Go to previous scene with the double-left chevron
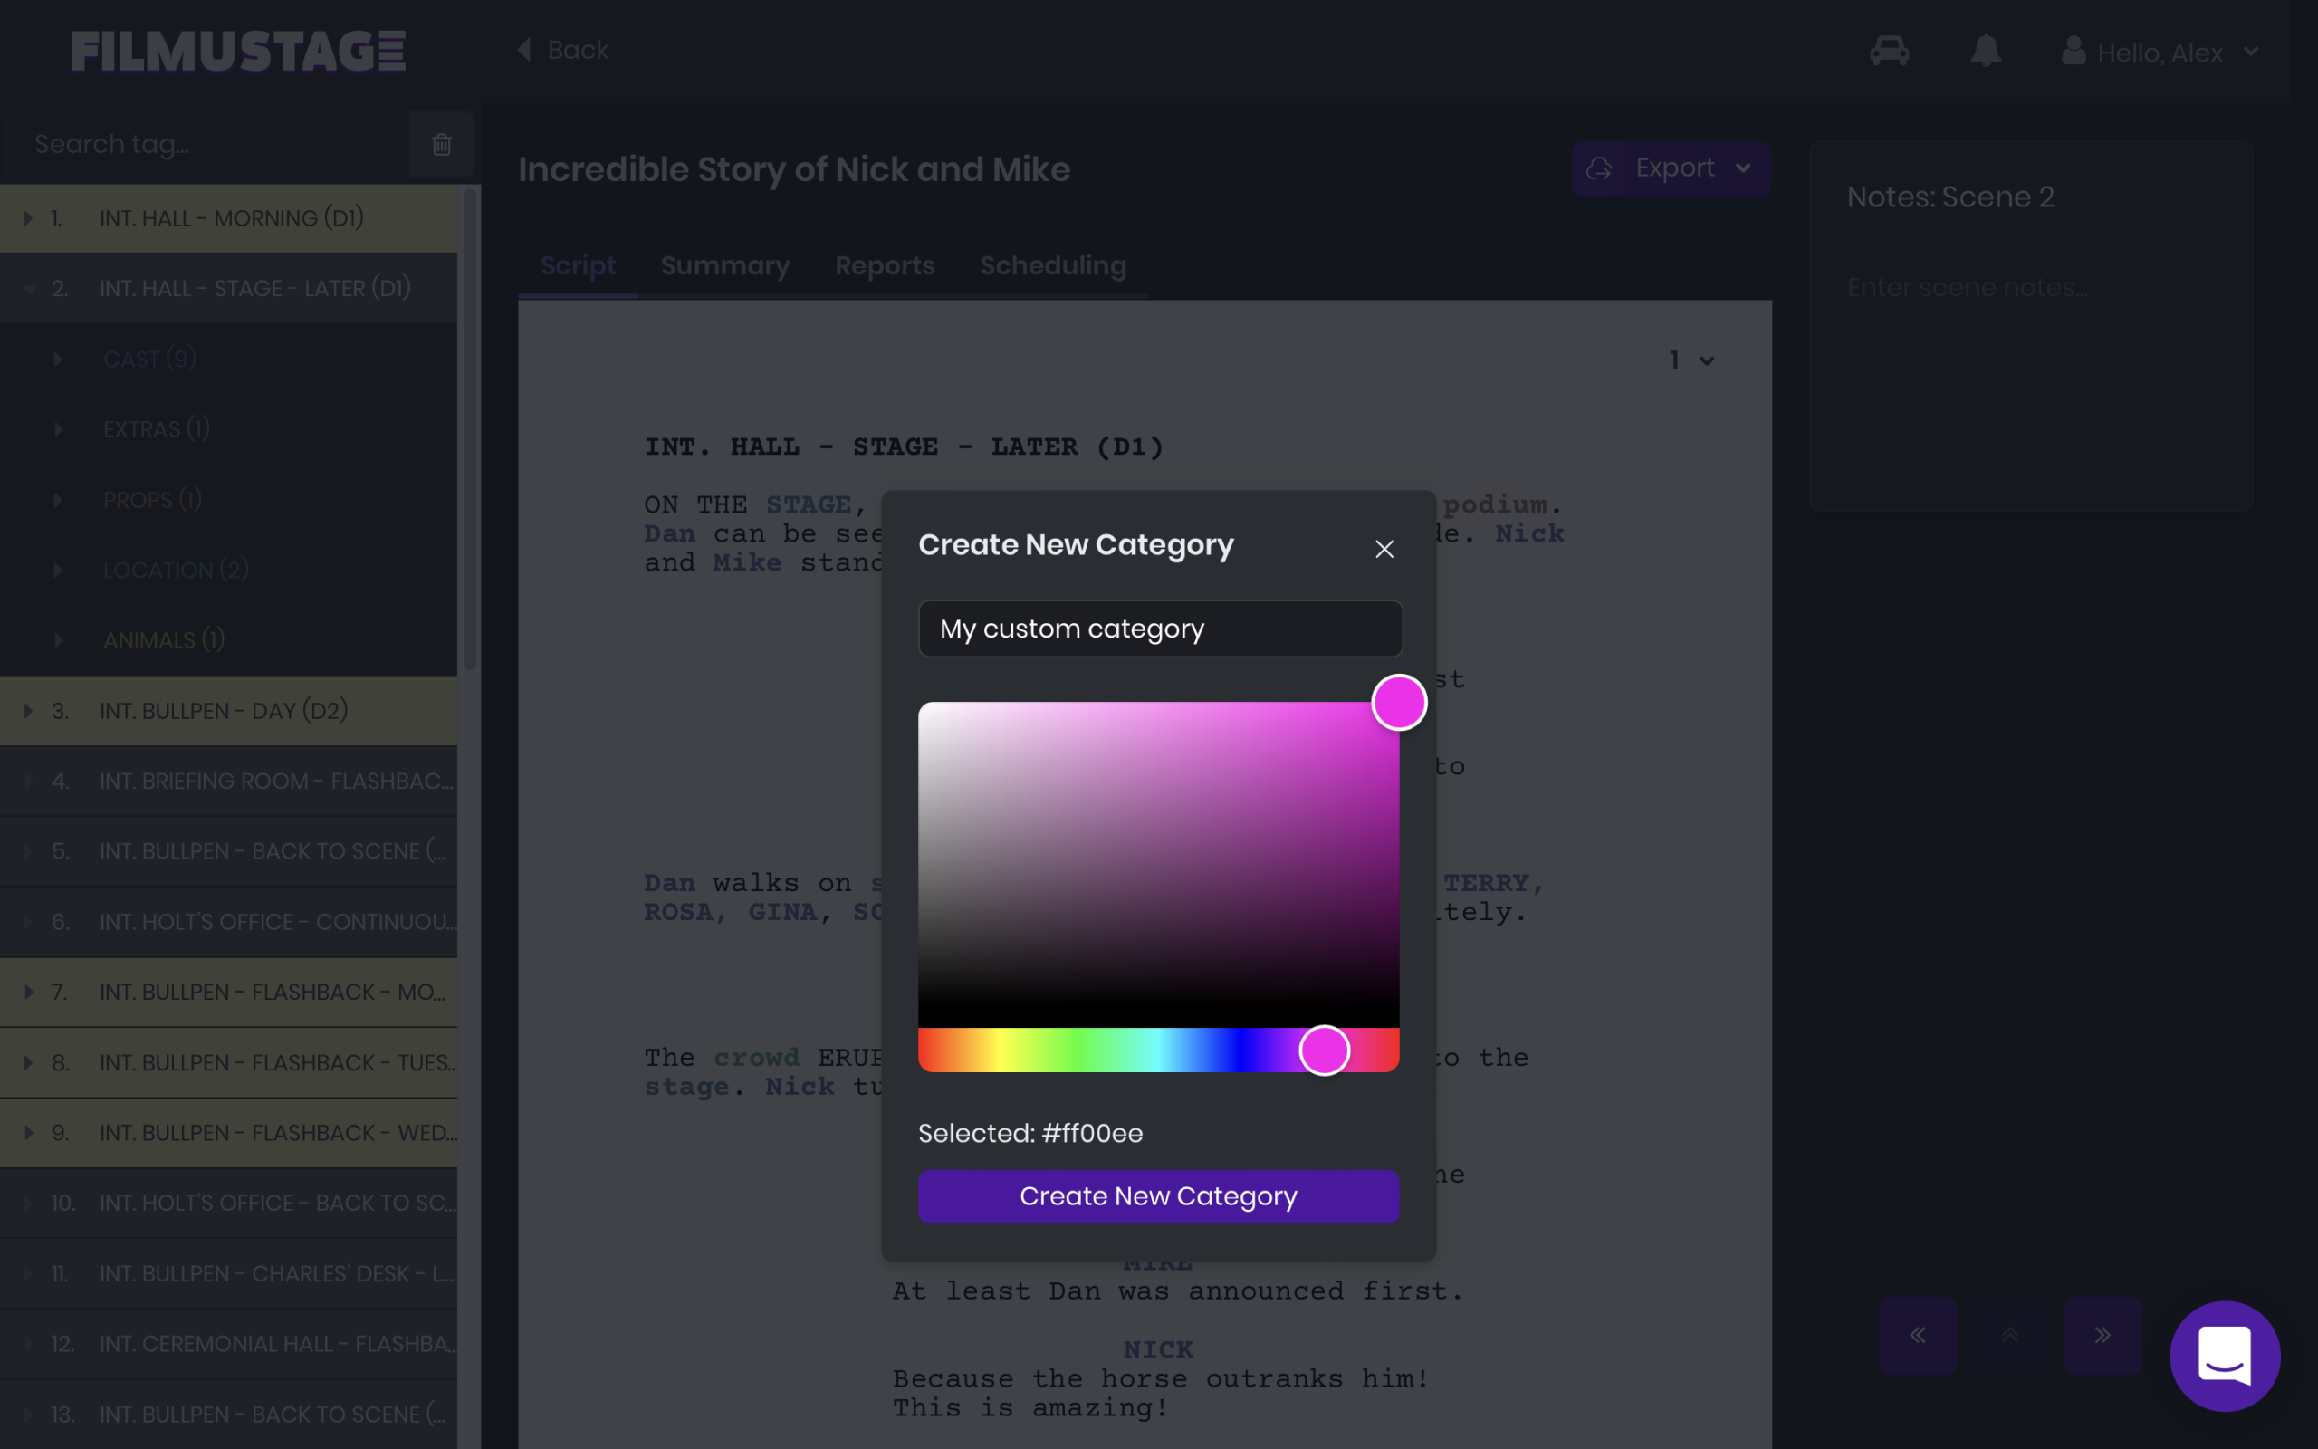The image size is (2318, 1449). click(x=1919, y=1335)
